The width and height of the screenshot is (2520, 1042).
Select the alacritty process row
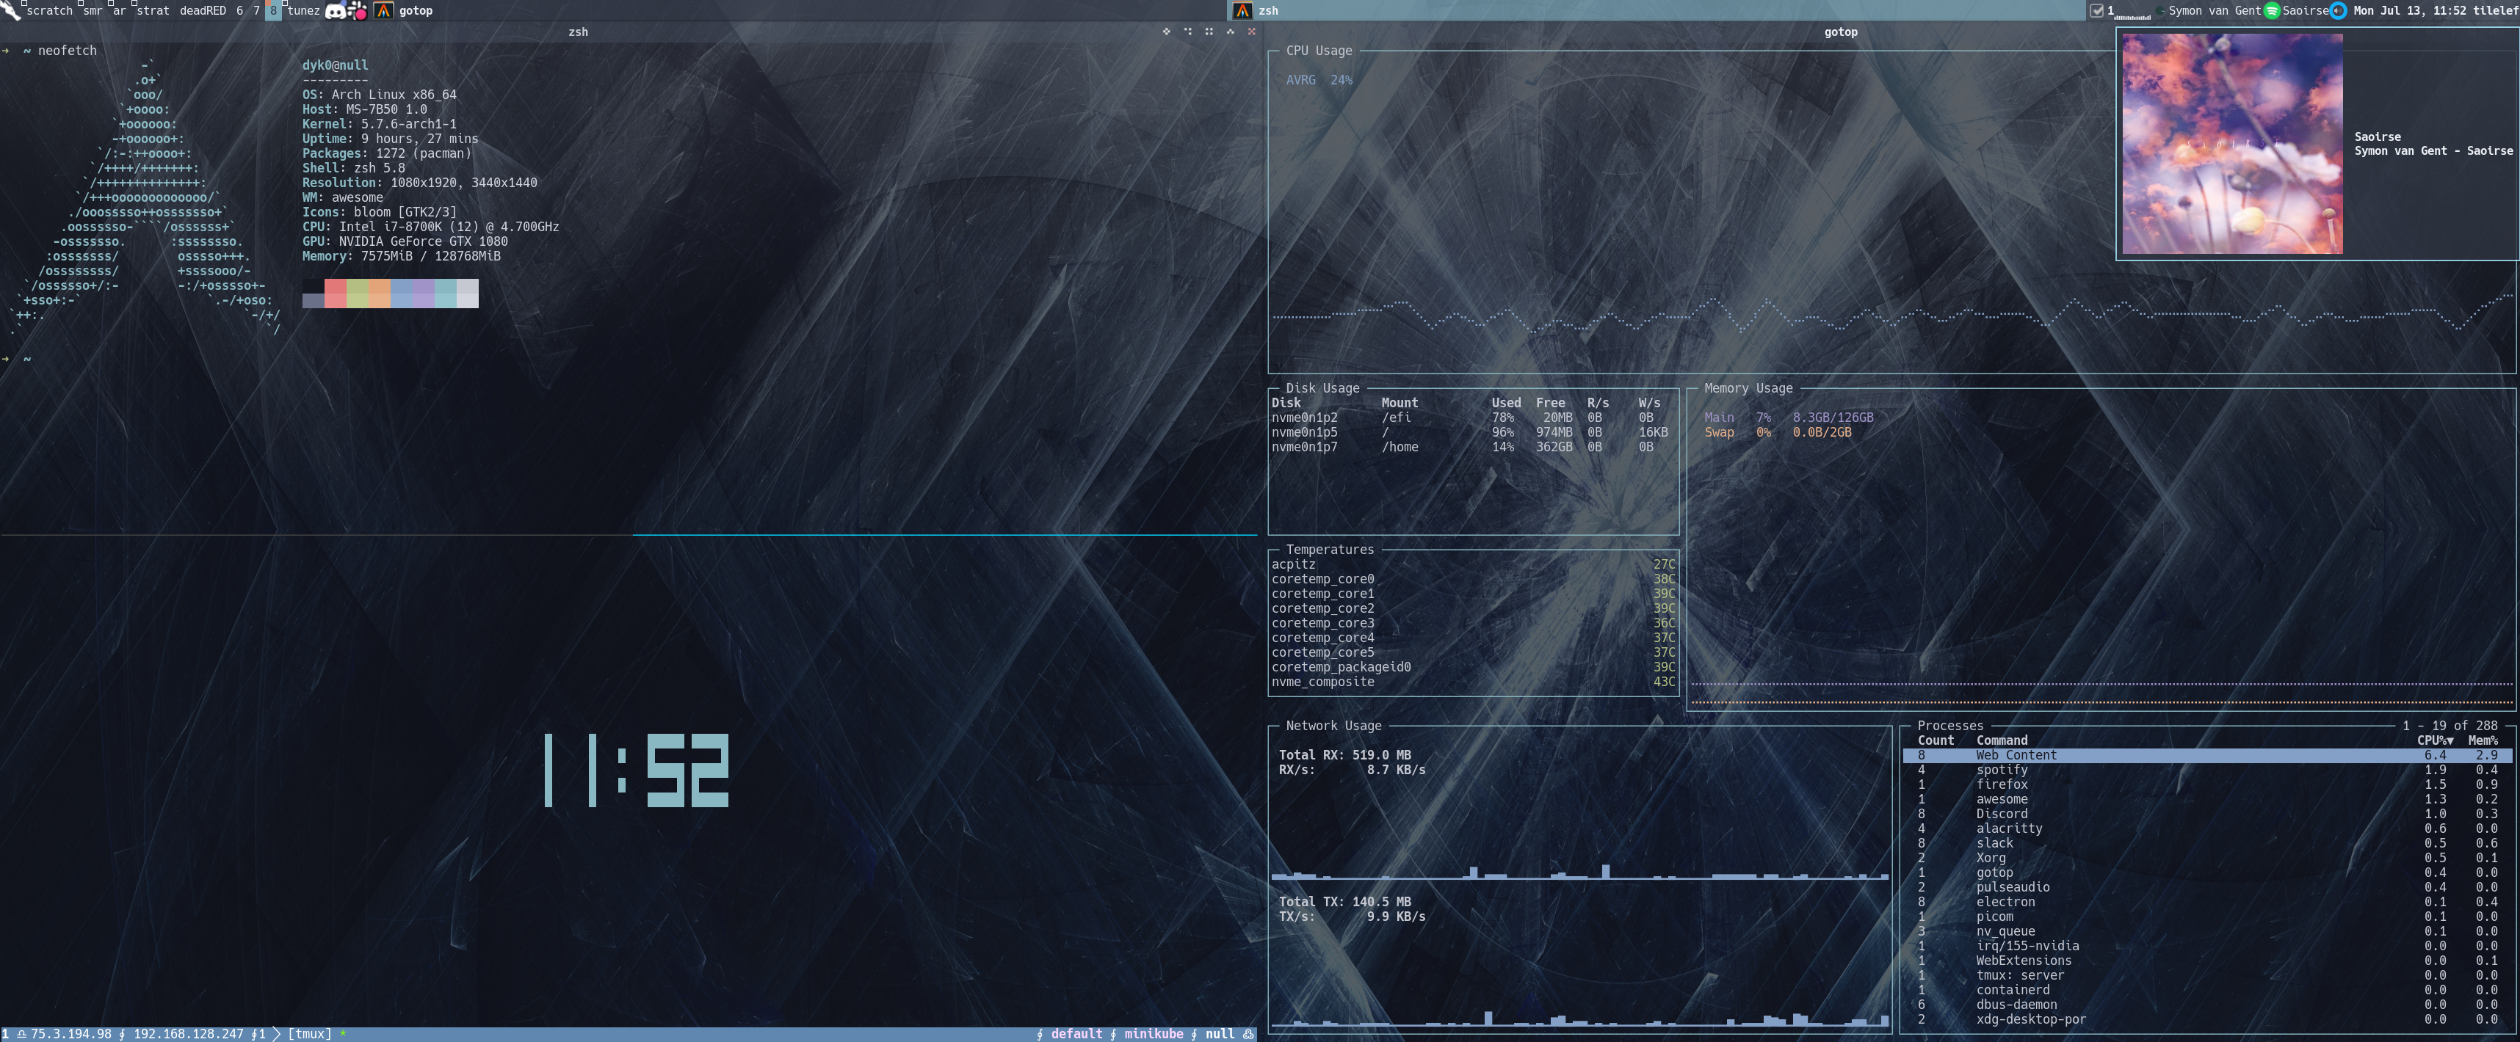(x=2207, y=828)
